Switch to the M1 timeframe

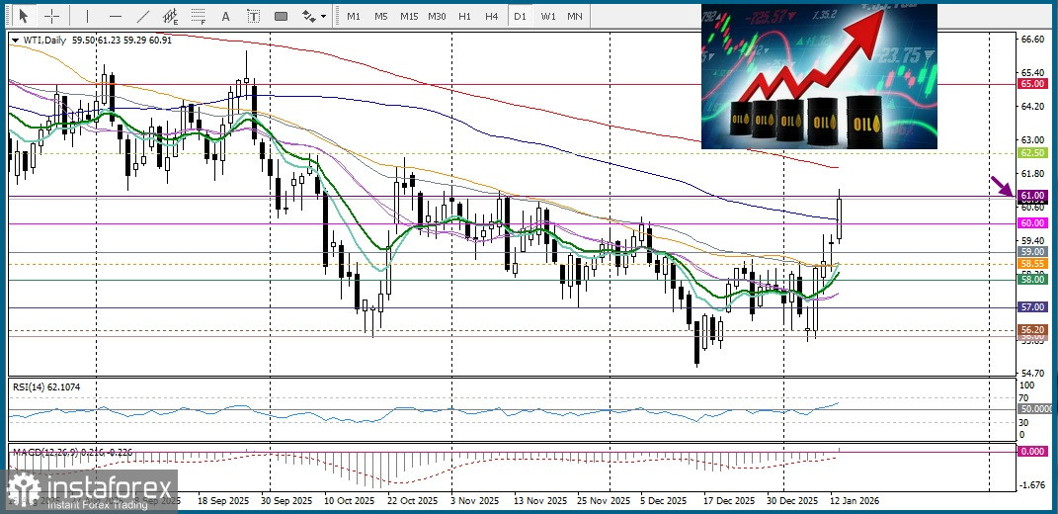[354, 16]
